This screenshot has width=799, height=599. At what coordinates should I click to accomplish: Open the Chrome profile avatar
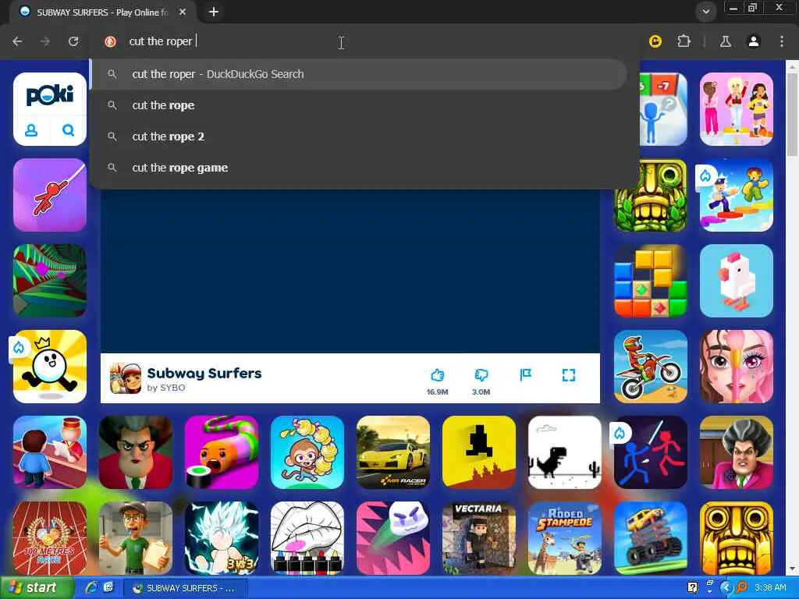[x=754, y=41]
